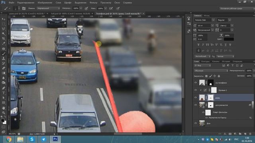This screenshot has width=255, height=143.
Task: Select the Path Selection tool
Action: tap(4, 98)
